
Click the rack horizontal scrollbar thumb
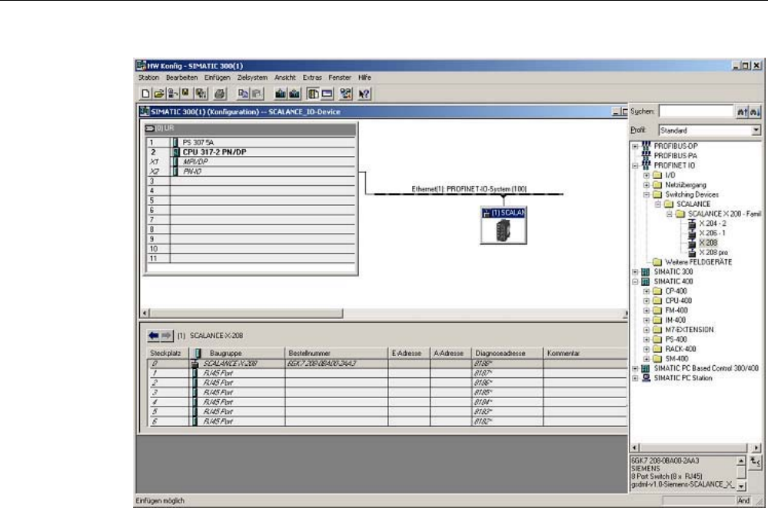click(x=246, y=313)
